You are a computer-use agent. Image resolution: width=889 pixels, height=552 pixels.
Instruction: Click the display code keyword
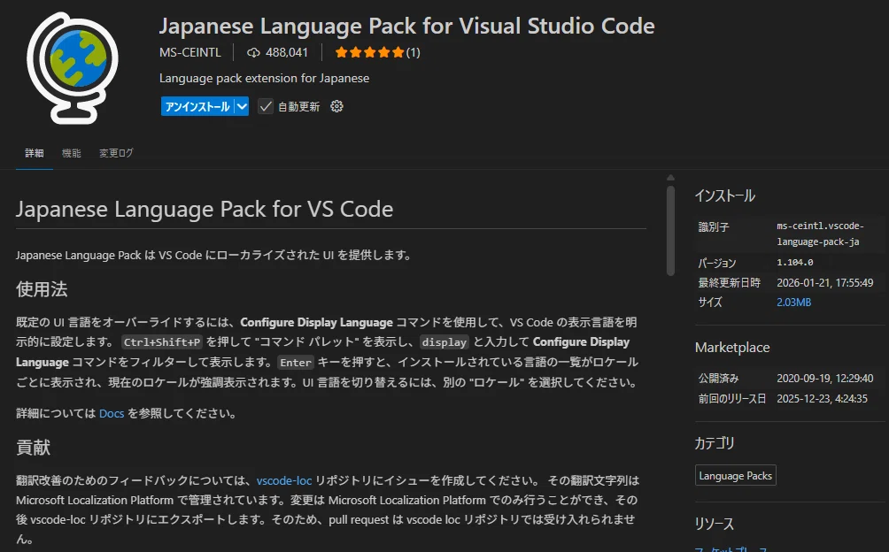click(444, 342)
